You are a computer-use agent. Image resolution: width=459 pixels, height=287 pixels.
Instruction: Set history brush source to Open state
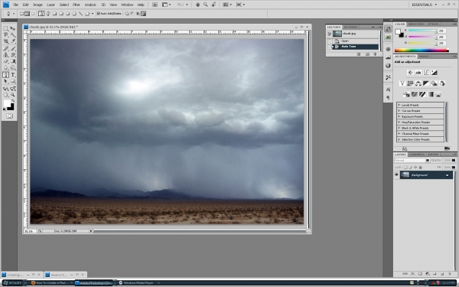click(329, 41)
